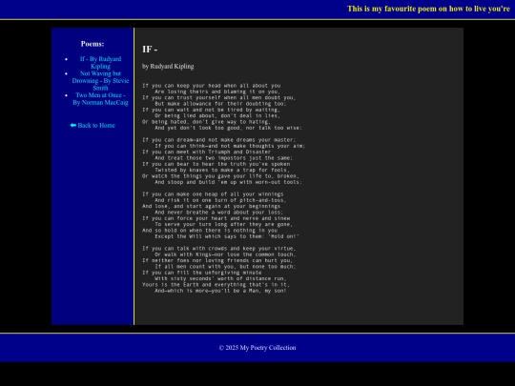This screenshot has height=386, width=515.
Task: Click the © 2025 My Poetry Collection footer text
Action: (x=257, y=348)
